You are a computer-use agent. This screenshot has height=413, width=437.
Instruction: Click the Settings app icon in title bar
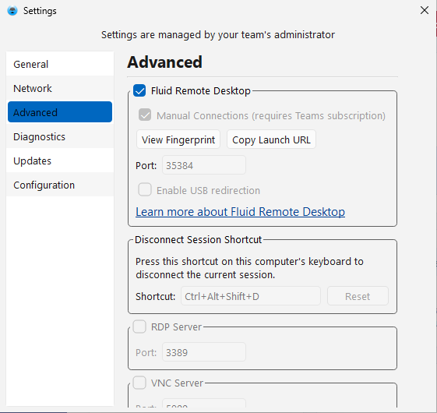coord(12,11)
